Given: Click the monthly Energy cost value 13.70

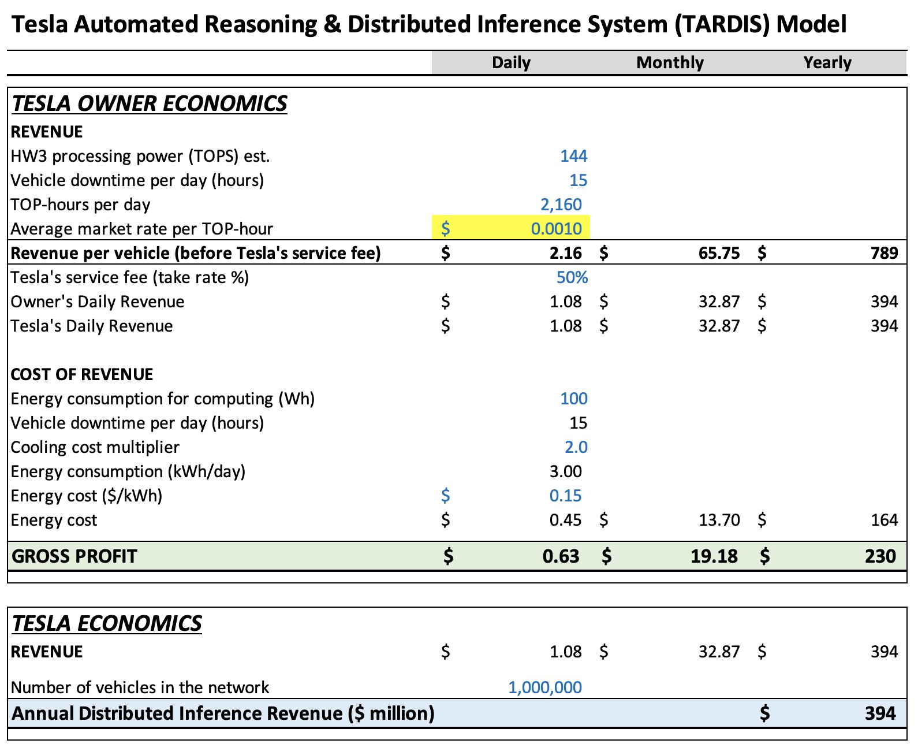Looking at the screenshot, I should point(719,520).
